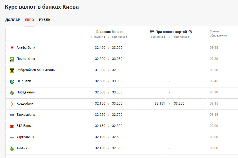Screen dimensions: 238x158
Task: Click the Таскомбанк logo icon
Action: tap(12, 115)
